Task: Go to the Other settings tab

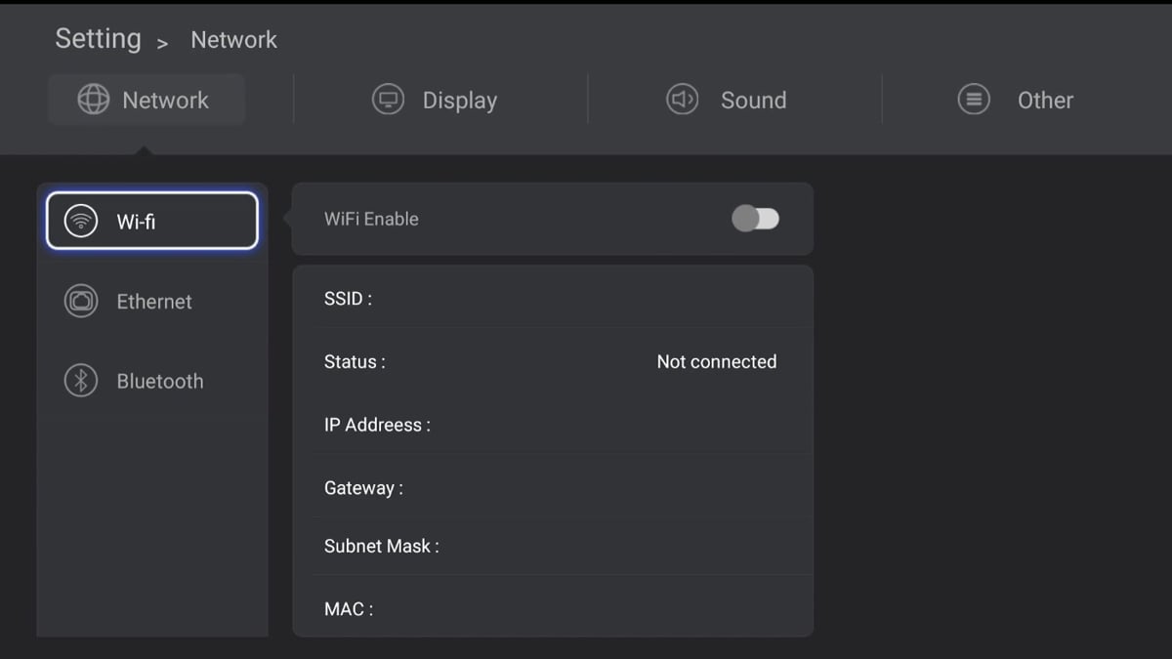Action: 1045,101
